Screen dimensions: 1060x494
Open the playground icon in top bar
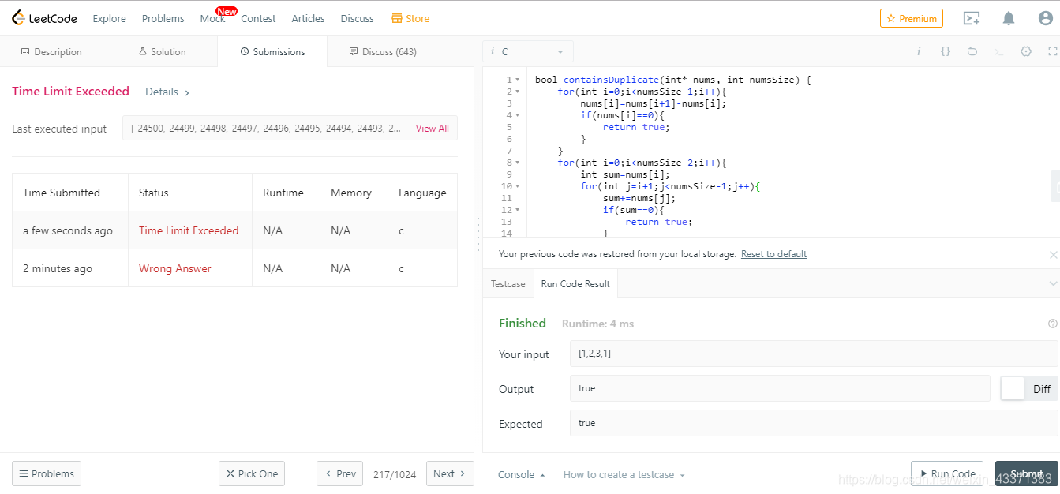972,18
